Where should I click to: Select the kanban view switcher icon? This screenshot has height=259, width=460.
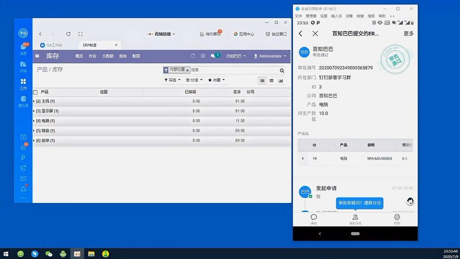271,80
